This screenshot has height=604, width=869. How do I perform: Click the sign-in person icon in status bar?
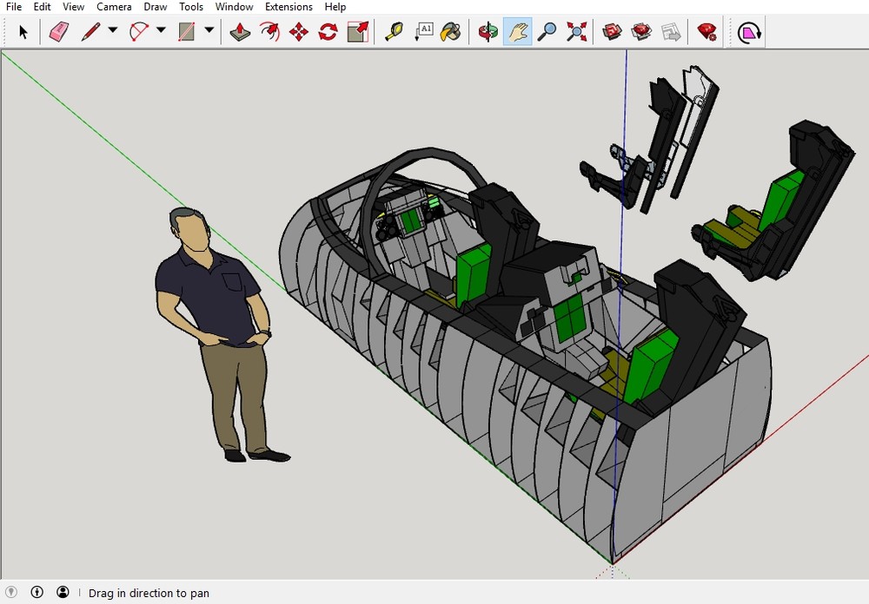(62, 592)
